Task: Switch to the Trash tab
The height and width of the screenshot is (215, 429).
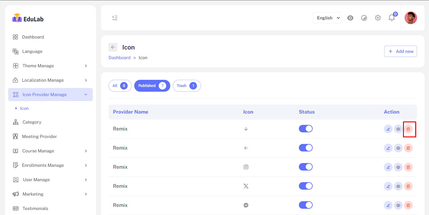Action: pyautogui.click(x=187, y=86)
